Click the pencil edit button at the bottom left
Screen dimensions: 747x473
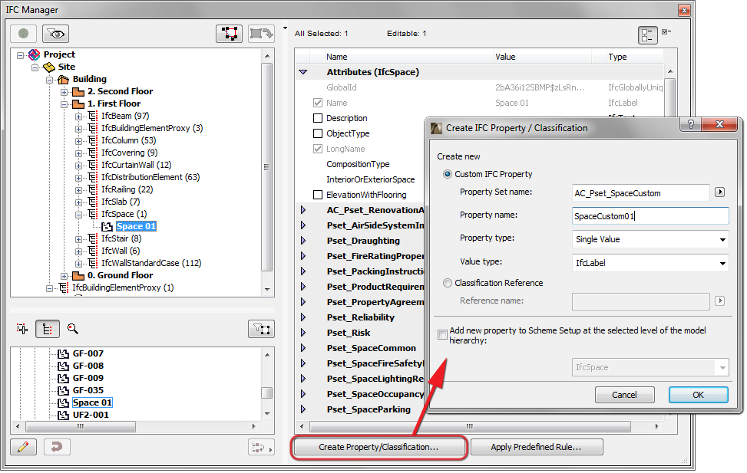coord(23,447)
